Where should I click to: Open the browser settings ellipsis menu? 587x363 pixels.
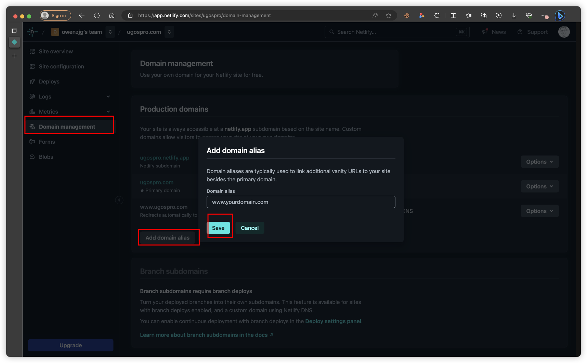(544, 15)
